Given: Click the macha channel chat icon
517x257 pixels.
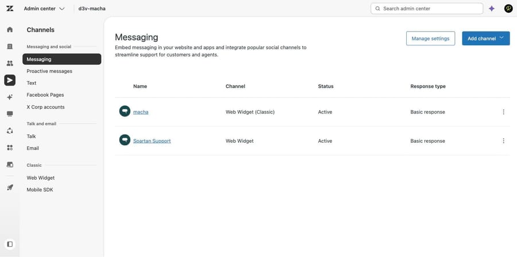Looking at the screenshot, I should (125, 111).
